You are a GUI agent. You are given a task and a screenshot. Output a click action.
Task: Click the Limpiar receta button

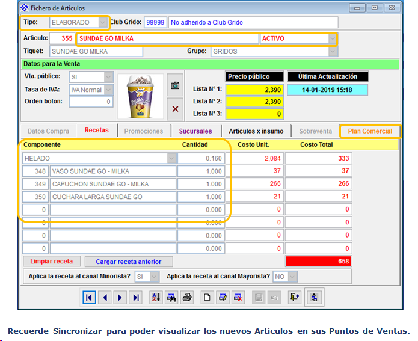pyautogui.click(x=52, y=261)
